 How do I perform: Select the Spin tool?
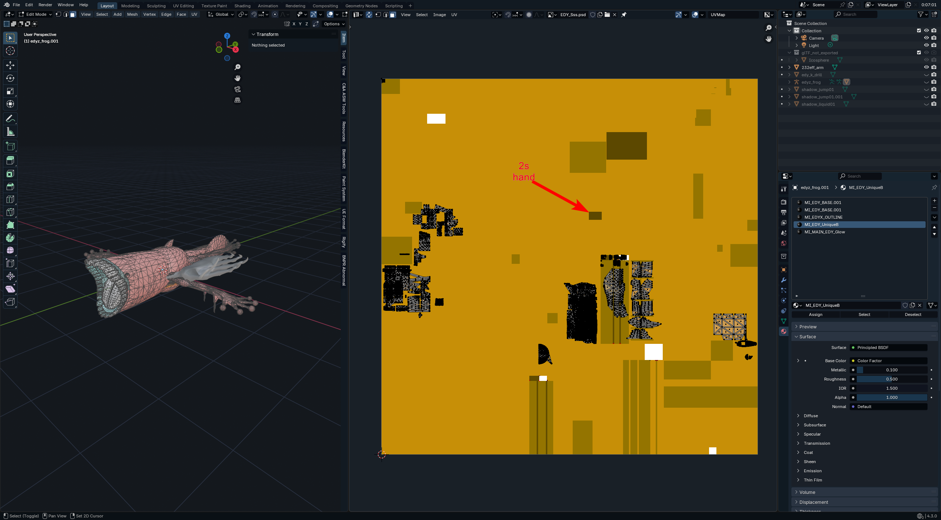coord(10,238)
